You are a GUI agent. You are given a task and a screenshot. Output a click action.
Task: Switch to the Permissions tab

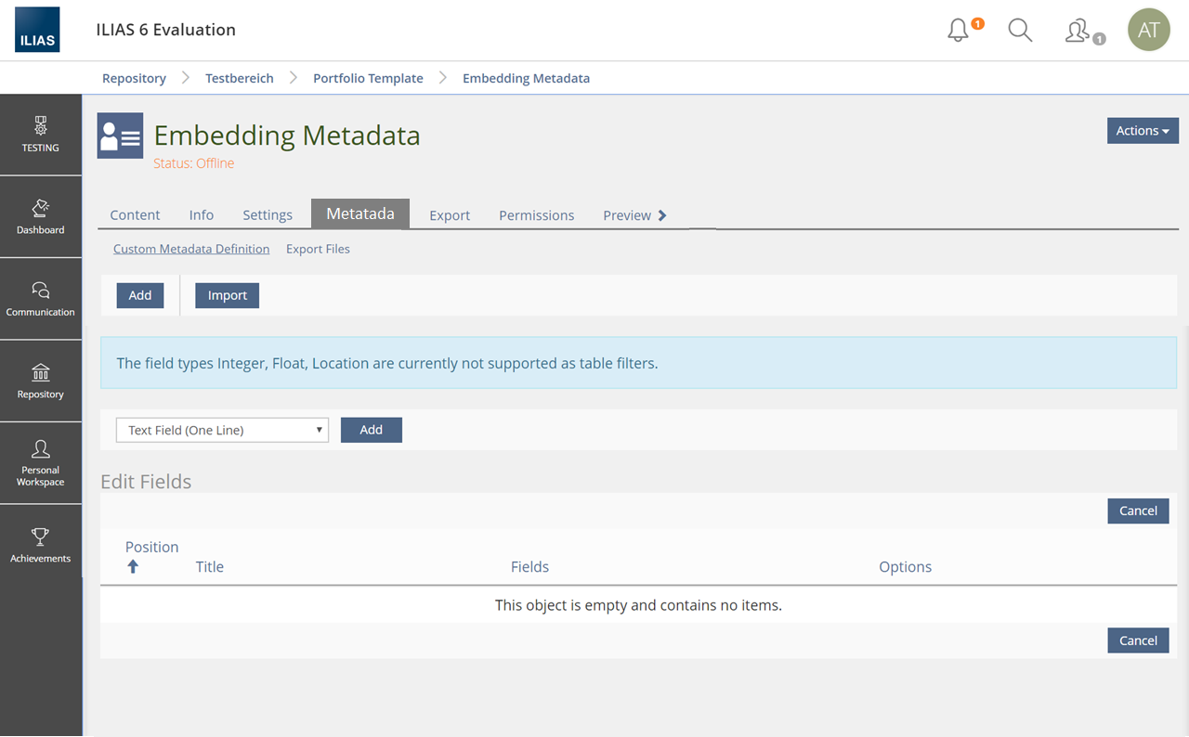click(536, 215)
